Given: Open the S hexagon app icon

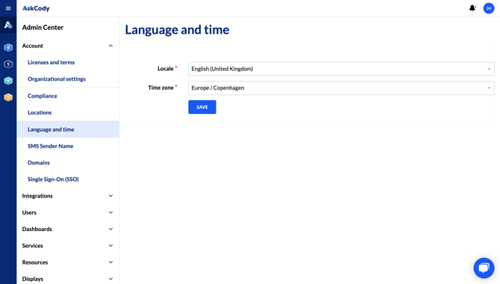Looking at the screenshot, I should click(8, 64).
